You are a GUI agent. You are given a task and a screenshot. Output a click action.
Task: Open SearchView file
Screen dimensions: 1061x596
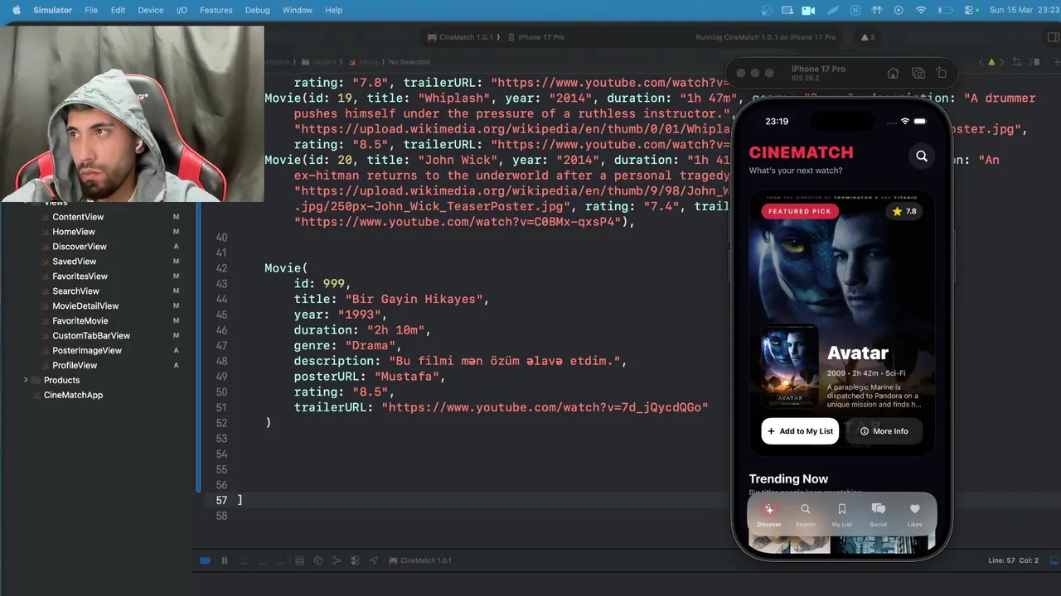tap(76, 291)
